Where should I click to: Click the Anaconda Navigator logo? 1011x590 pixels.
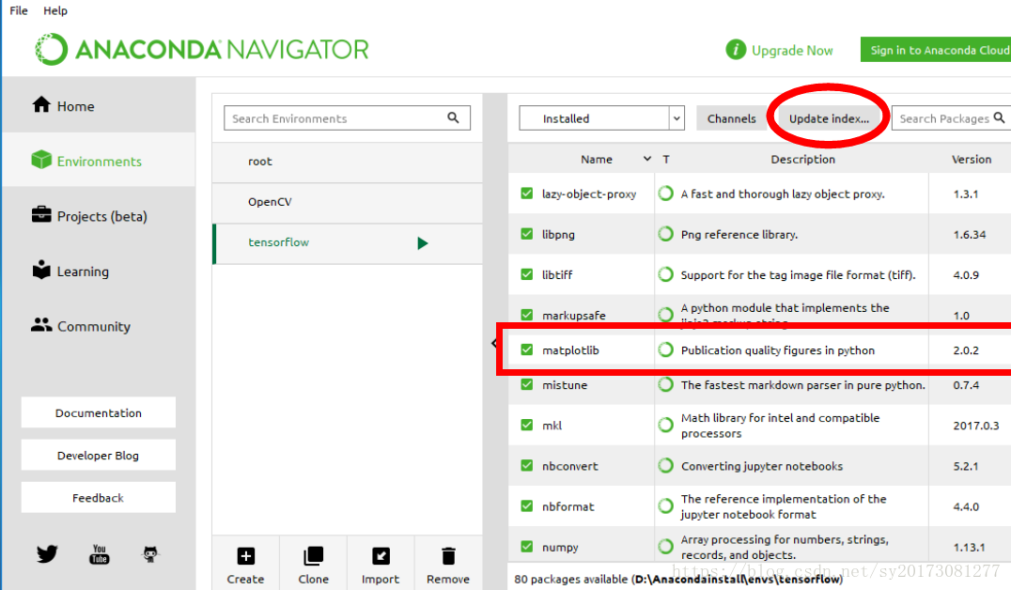coord(202,50)
